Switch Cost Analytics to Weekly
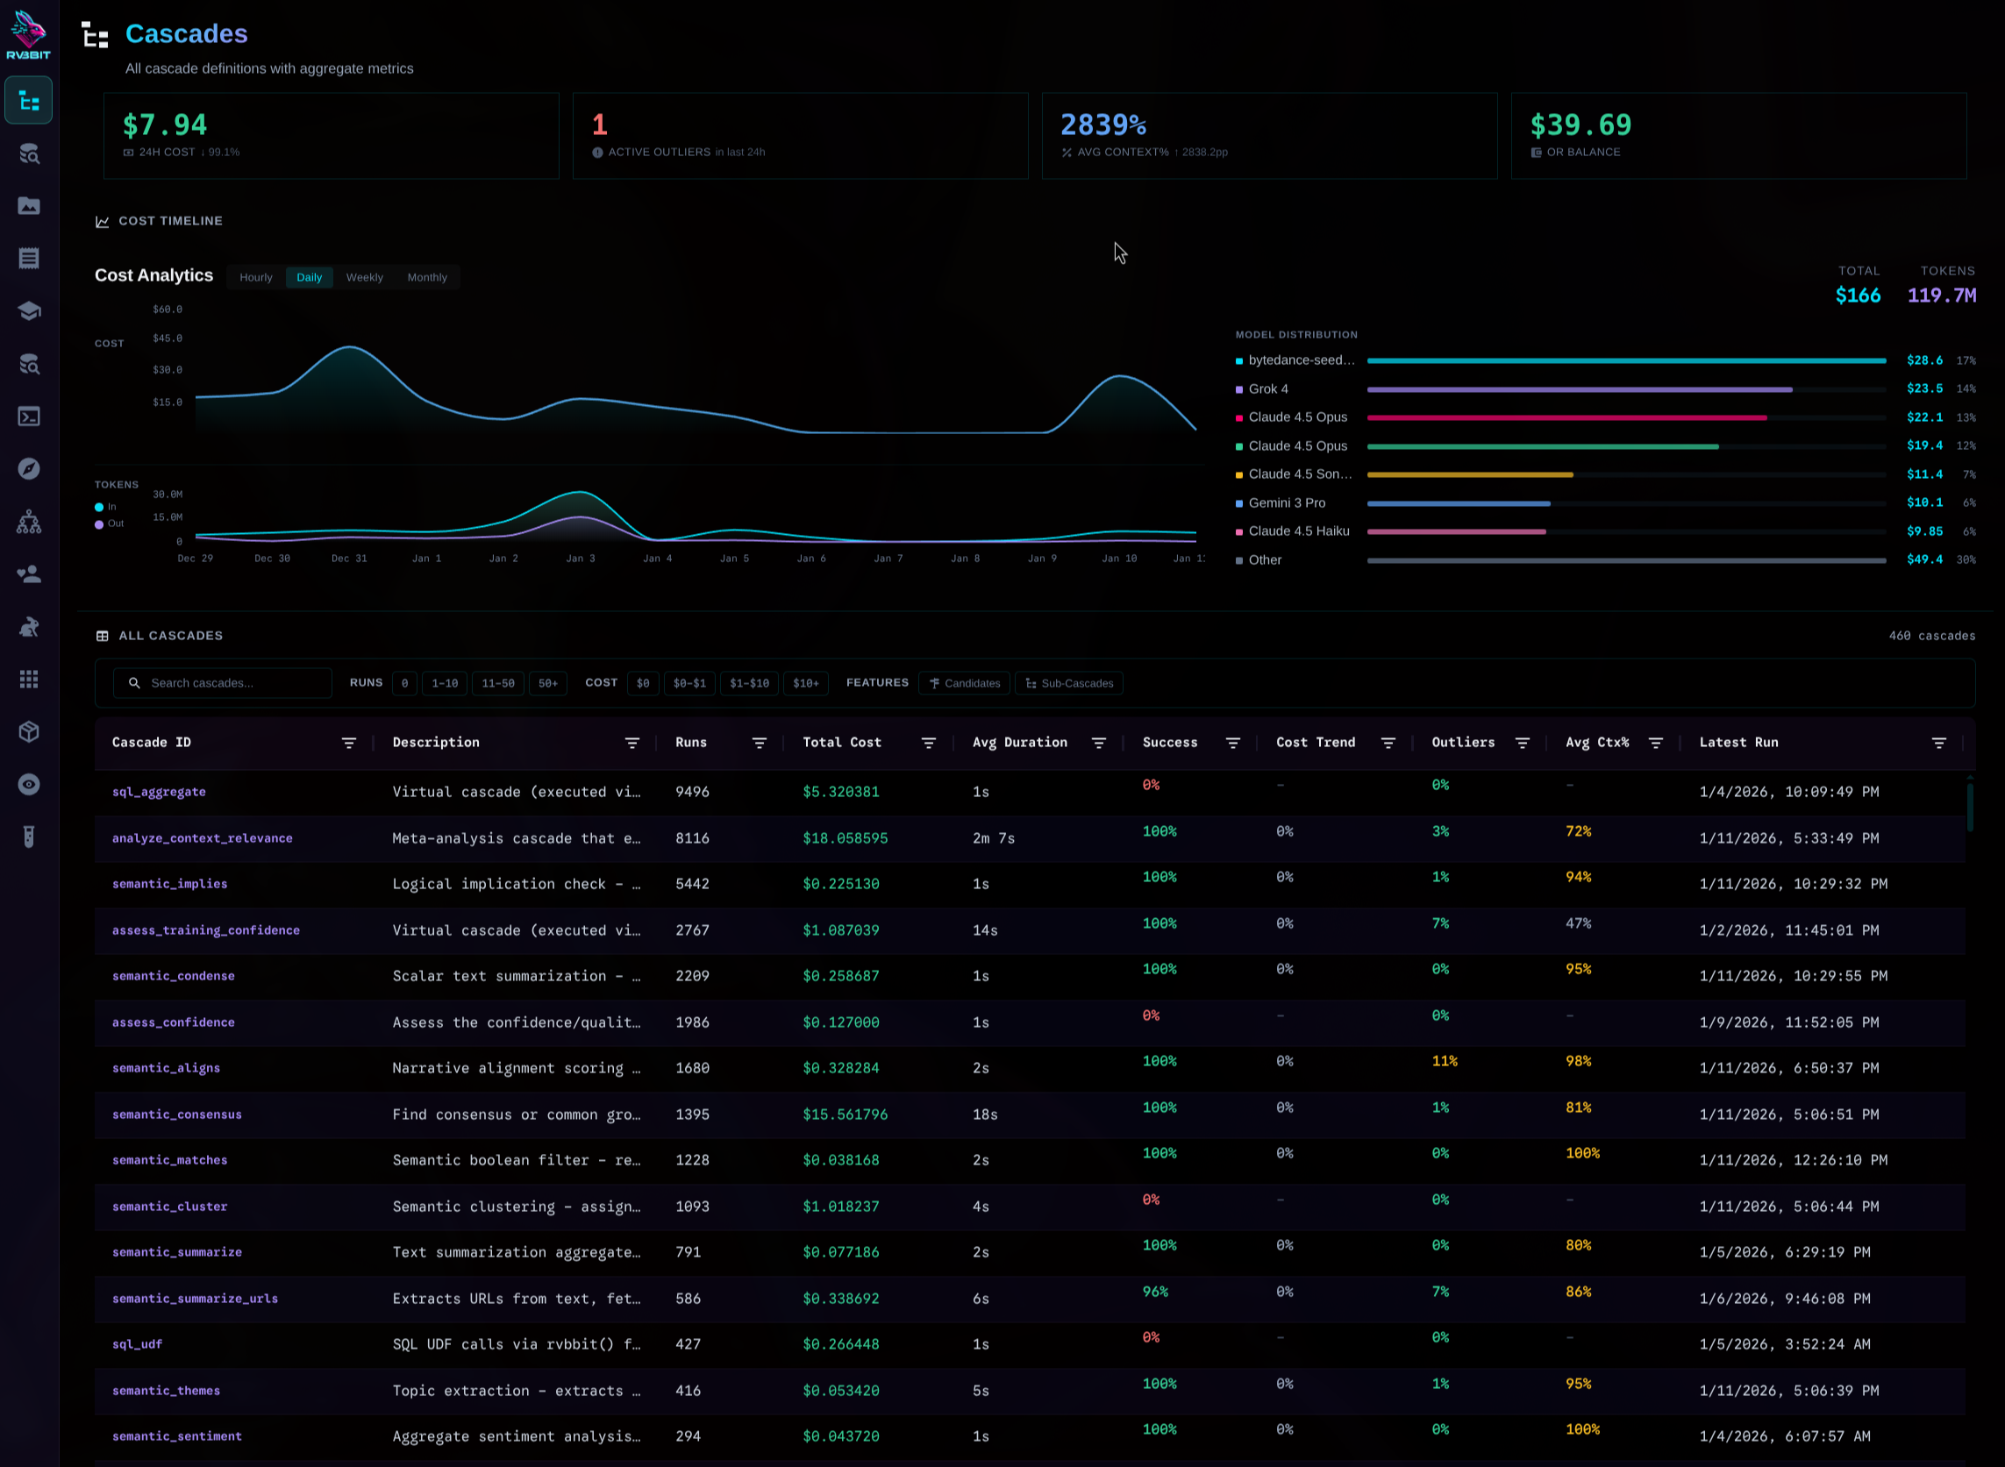2005x1467 pixels. tap(364, 277)
